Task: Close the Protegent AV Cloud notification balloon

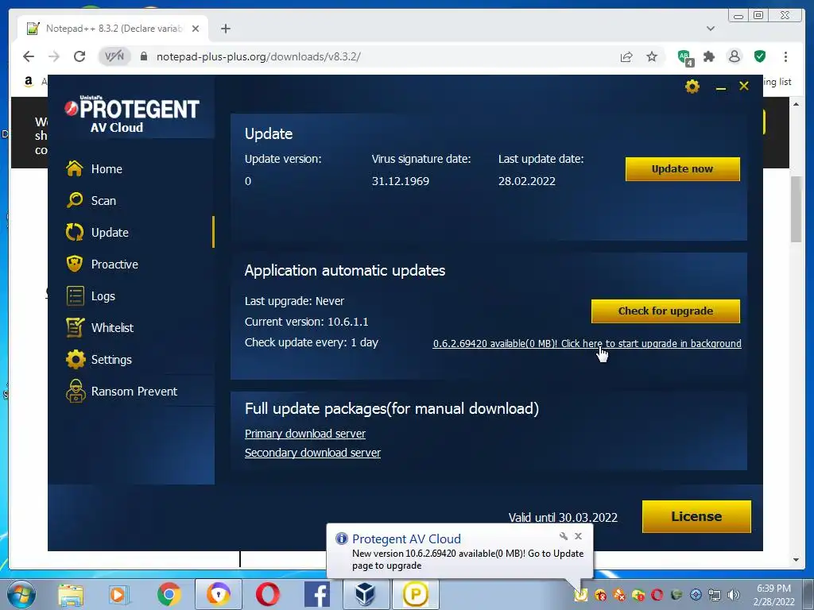Action: point(579,536)
